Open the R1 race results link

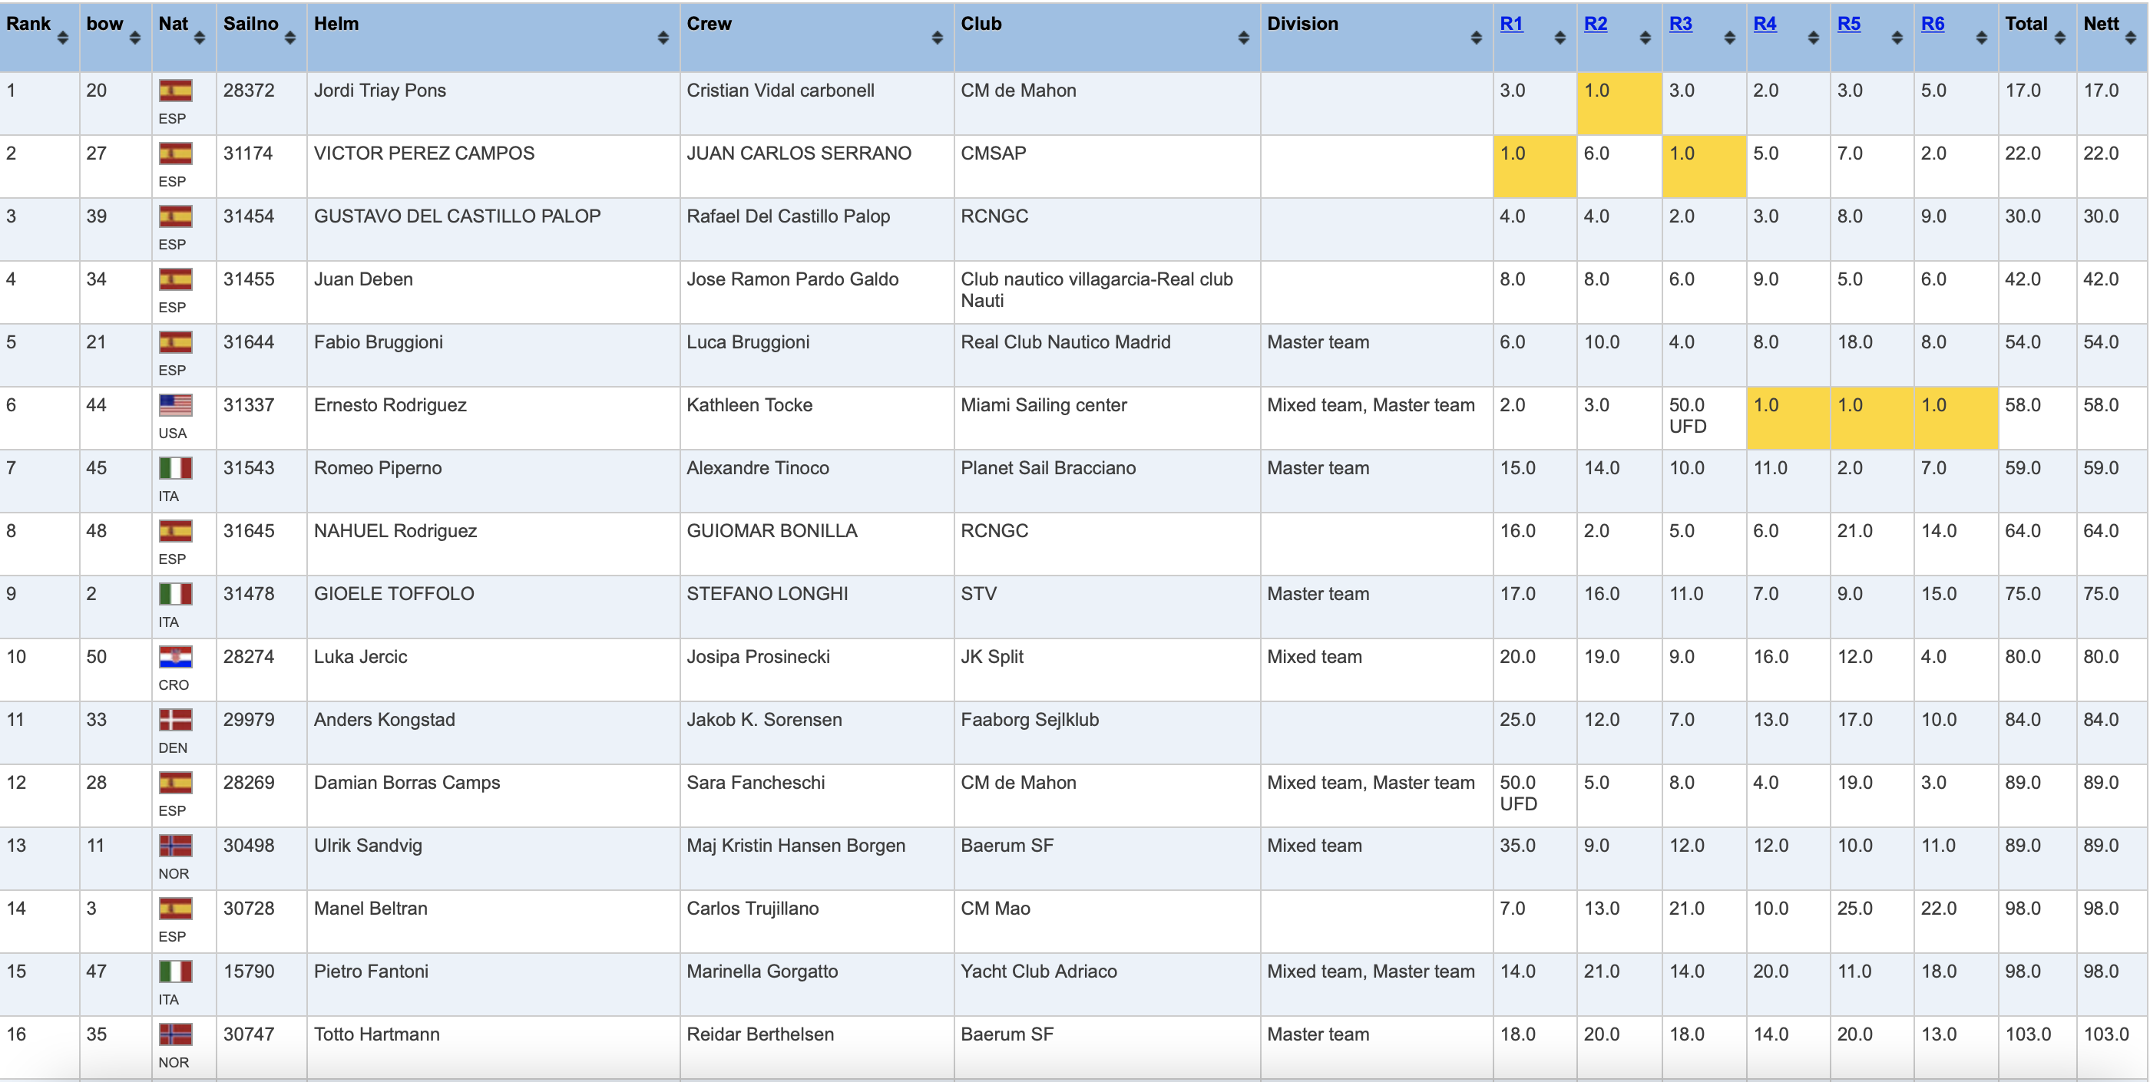tap(1511, 23)
